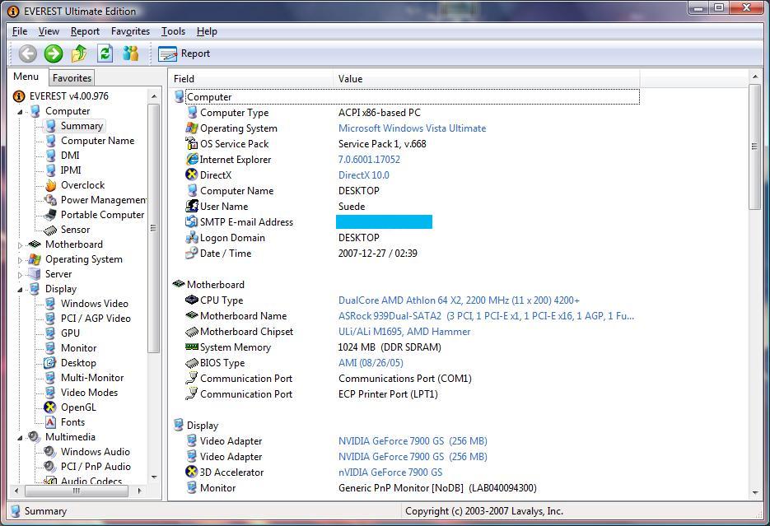This screenshot has width=770, height=526.
Task: Go up one level with Up icon
Action: [x=79, y=54]
